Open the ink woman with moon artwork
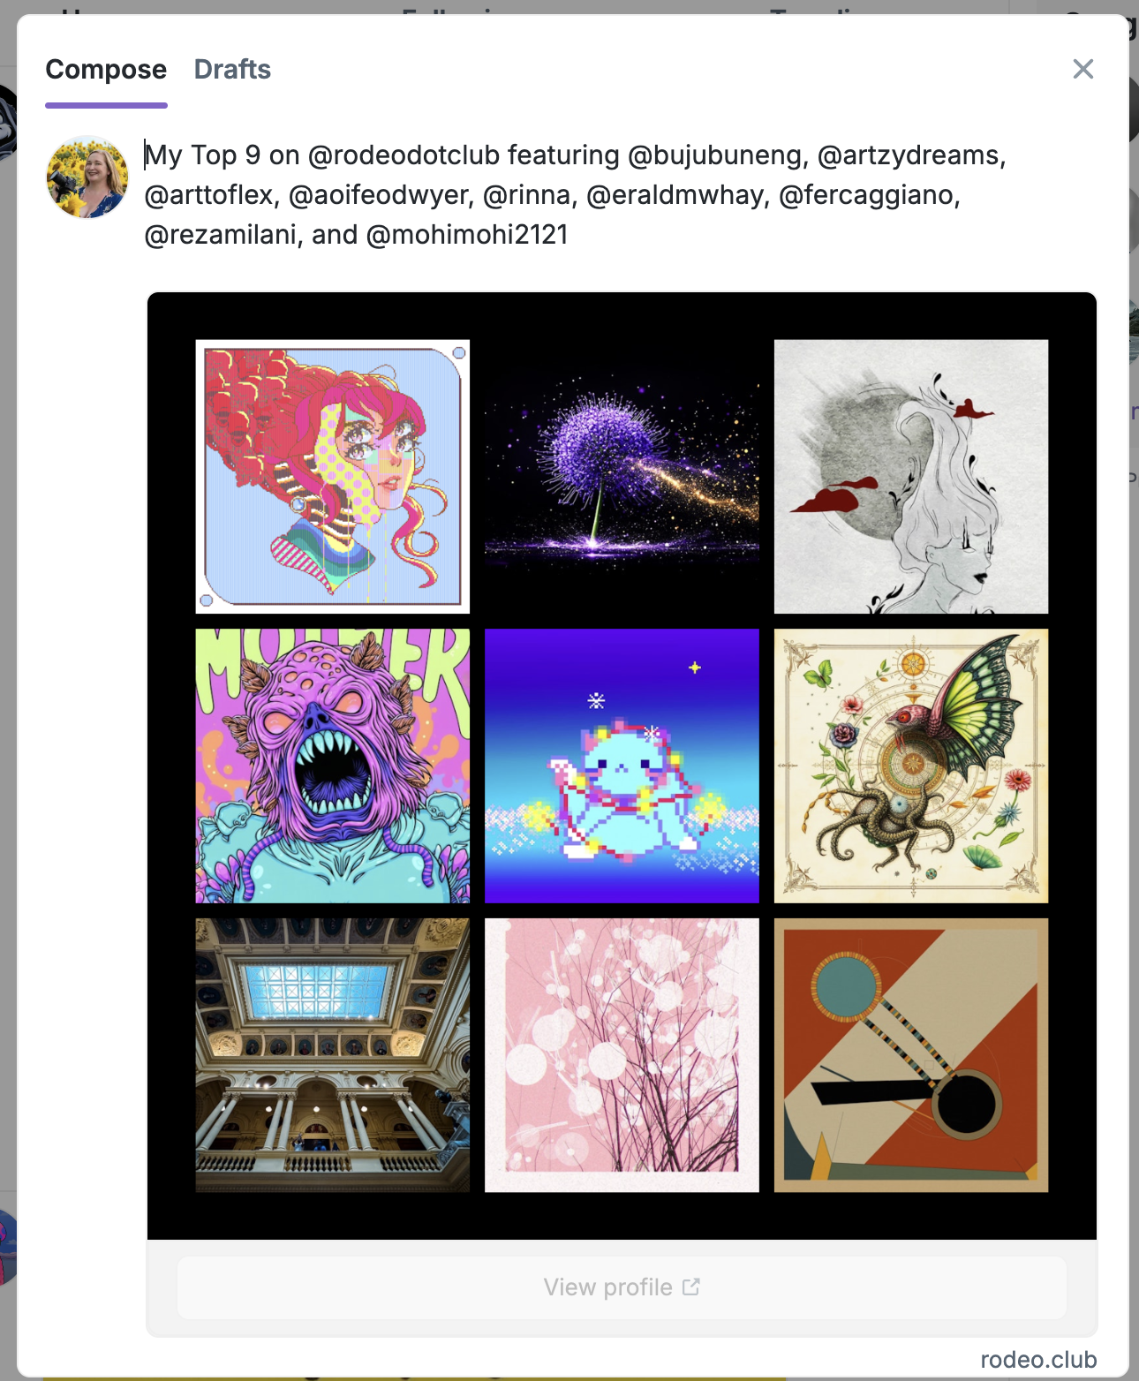 pyautogui.click(x=911, y=477)
